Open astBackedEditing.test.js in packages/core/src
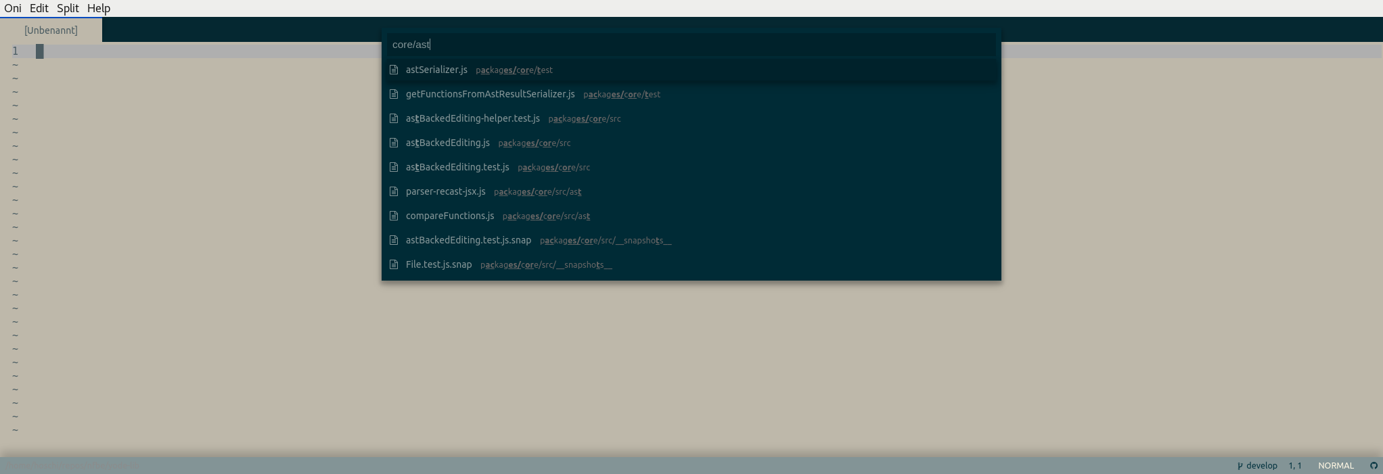 tap(691, 167)
